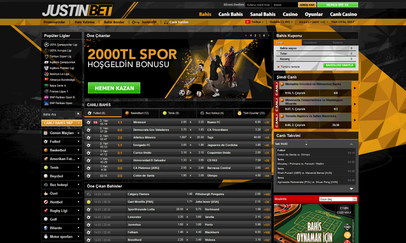The width and height of the screenshot is (406, 243).
Task: Click the Kullanıcı Adı/E-Posta input field
Action: click(x=258, y=5)
